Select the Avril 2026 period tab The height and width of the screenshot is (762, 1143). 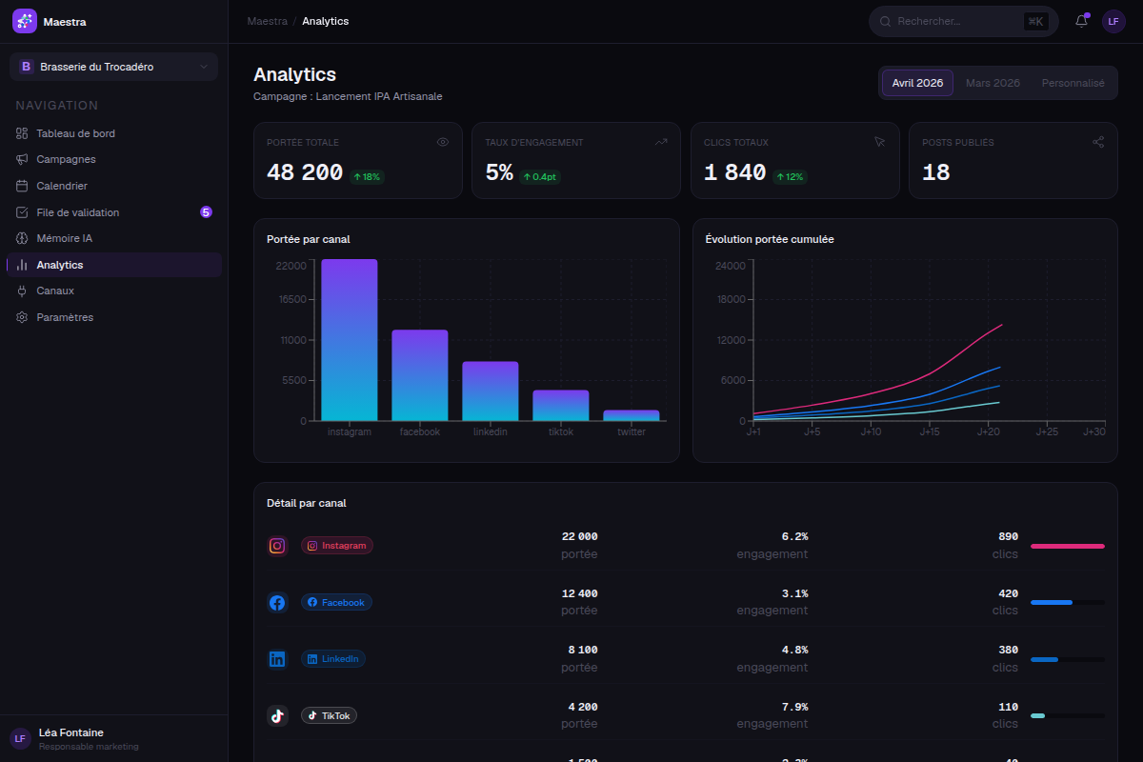point(917,83)
